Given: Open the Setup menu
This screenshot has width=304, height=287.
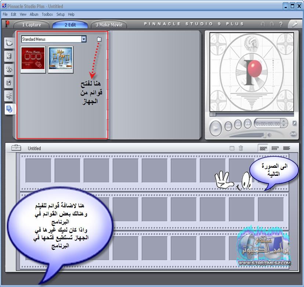Looking at the screenshot, I should click(x=61, y=14).
